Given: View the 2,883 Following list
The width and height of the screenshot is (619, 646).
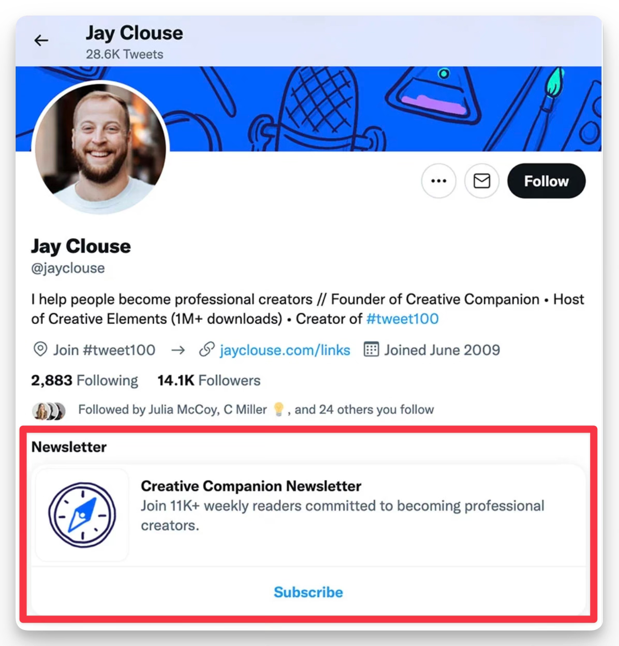Looking at the screenshot, I should (x=84, y=381).
